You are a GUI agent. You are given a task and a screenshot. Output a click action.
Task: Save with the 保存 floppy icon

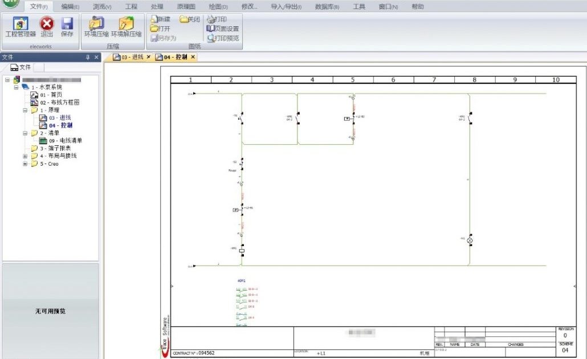(x=67, y=27)
